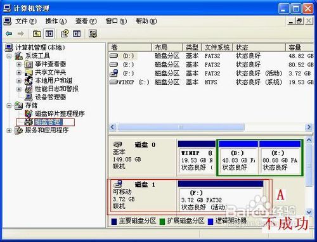
Task: Select 共享文件夹 in the tree
Action: 51,72
